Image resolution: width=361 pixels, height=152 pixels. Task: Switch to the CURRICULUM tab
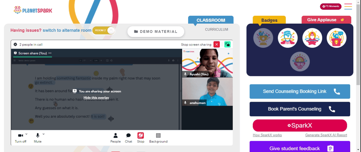(217, 29)
